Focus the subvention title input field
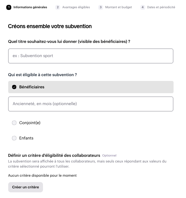186x198 pixels. (91, 56)
